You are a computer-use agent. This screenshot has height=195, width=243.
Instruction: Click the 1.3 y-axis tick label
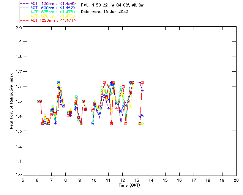point(19,131)
